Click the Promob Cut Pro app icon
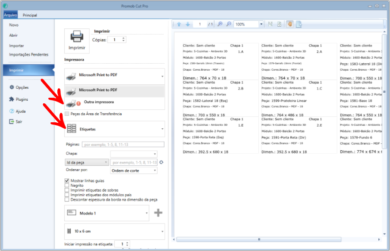 (5, 6)
